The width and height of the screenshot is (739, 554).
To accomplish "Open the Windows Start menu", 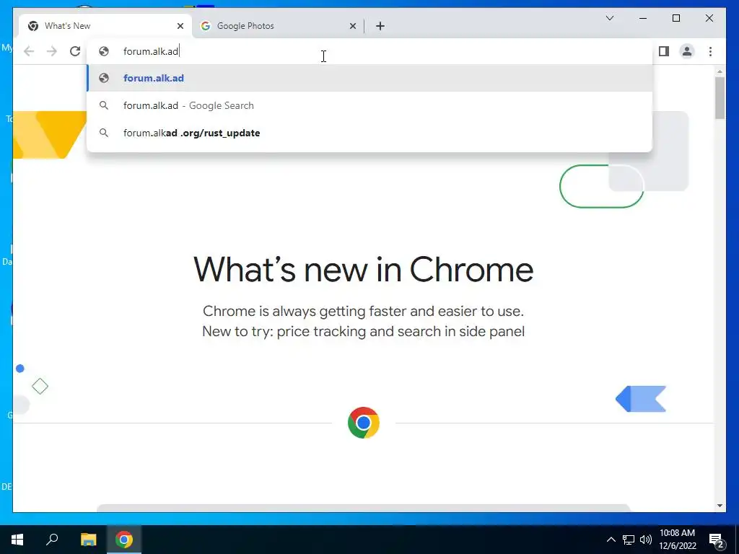I will (17, 540).
